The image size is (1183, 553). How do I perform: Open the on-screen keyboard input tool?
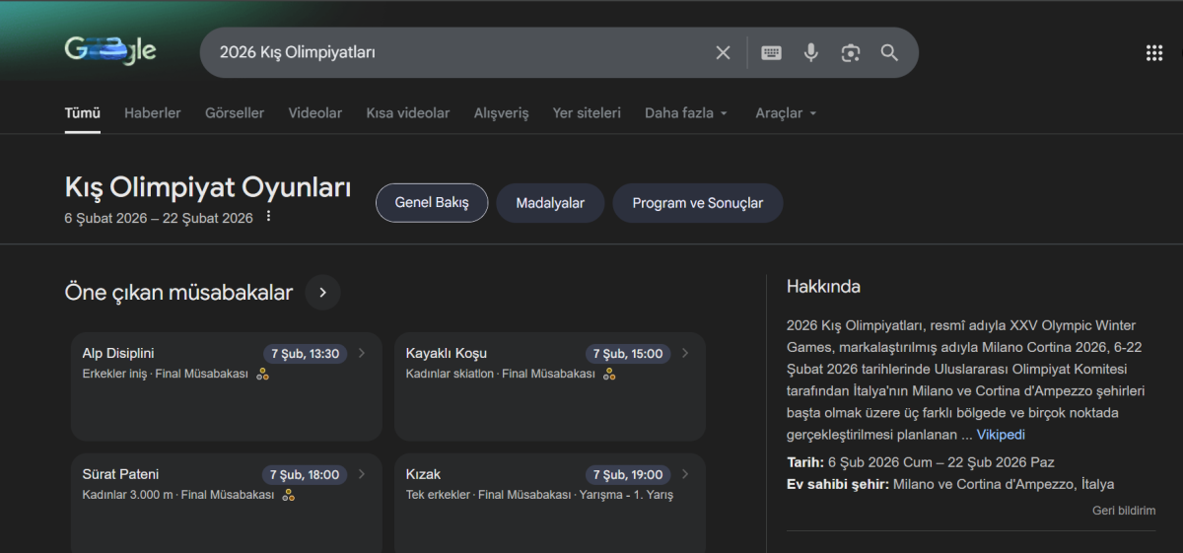point(771,53)
